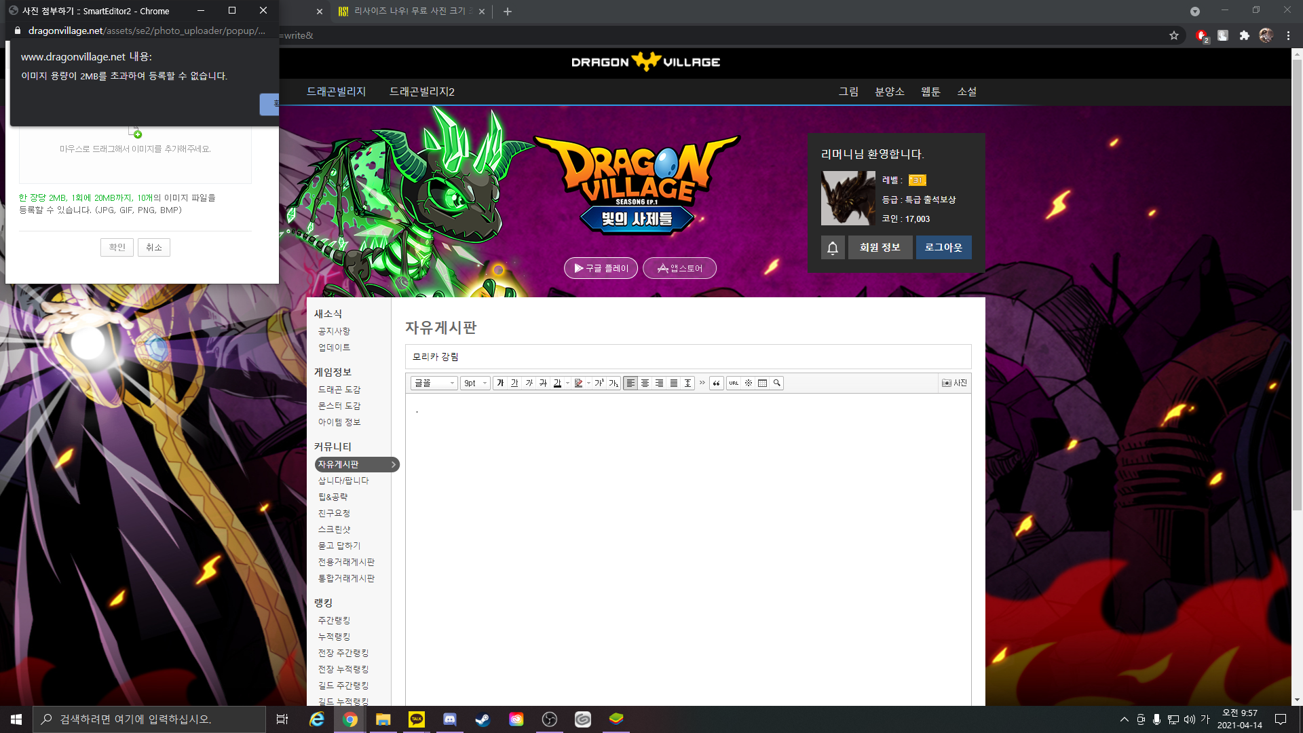Open 주간랭킹 in the sidebar

pos(334,620)
